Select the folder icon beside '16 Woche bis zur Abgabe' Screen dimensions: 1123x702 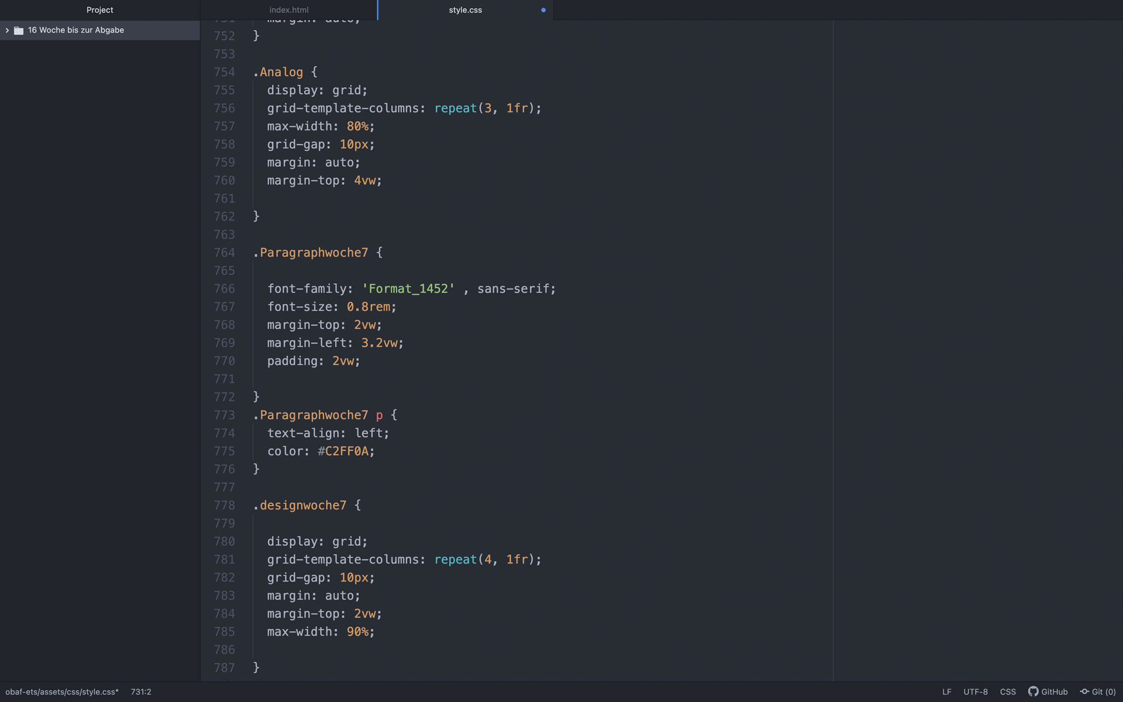(19, 30)
